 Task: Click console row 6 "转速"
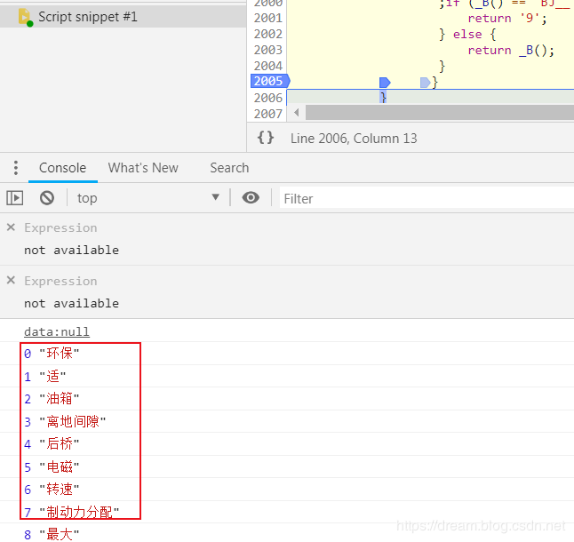287,490
